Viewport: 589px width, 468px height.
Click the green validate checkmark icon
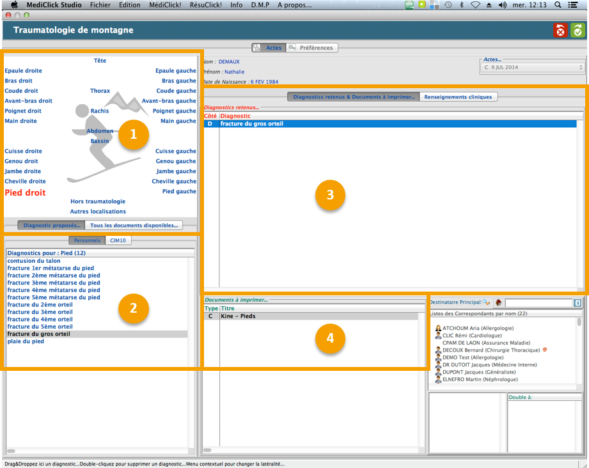coord(577,30)
